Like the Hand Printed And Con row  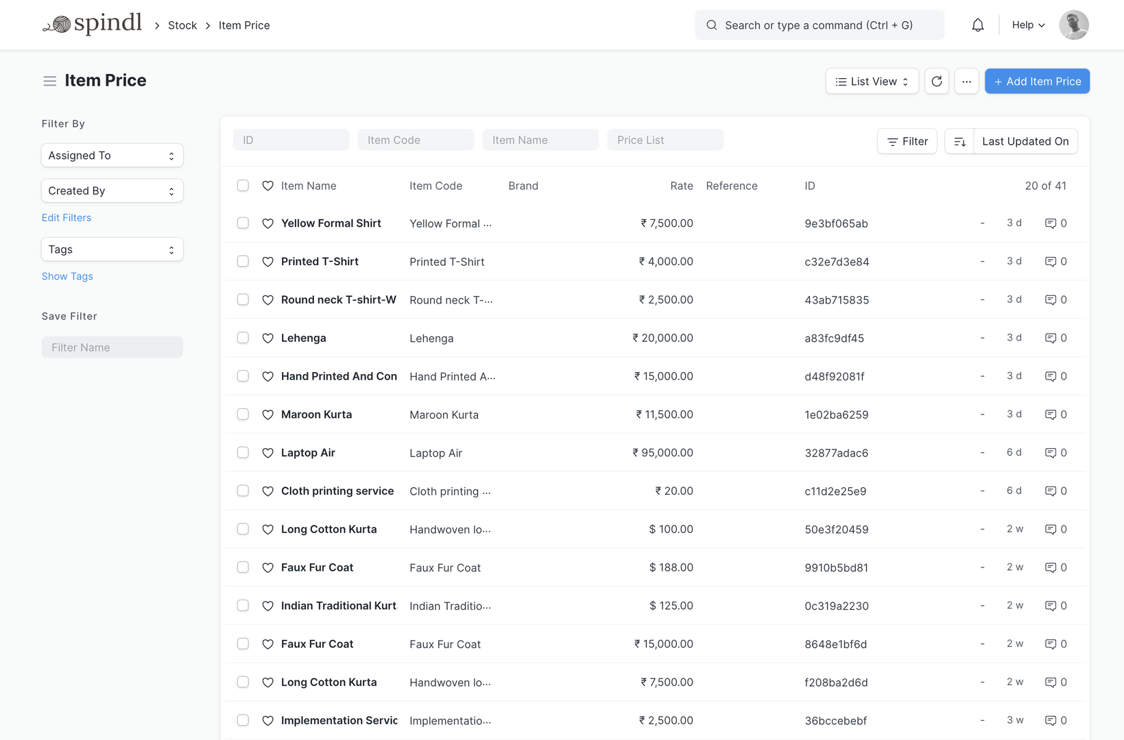pos(268,376)
